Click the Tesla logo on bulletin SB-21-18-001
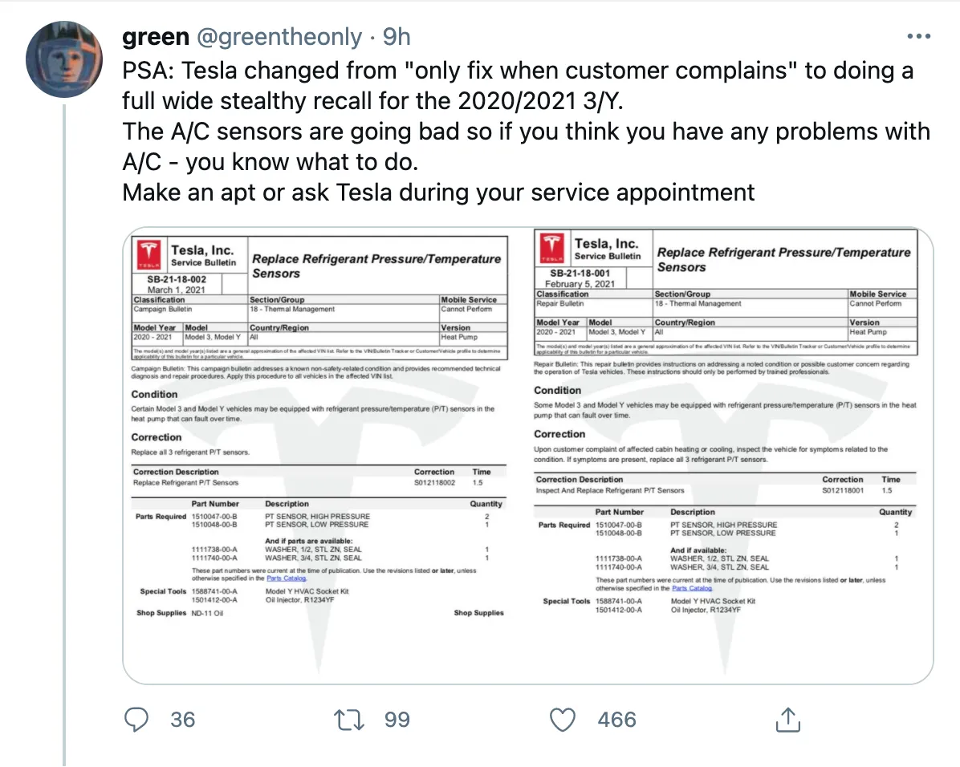The width and height of the screenshot is (960, 767). pos(553,248)
